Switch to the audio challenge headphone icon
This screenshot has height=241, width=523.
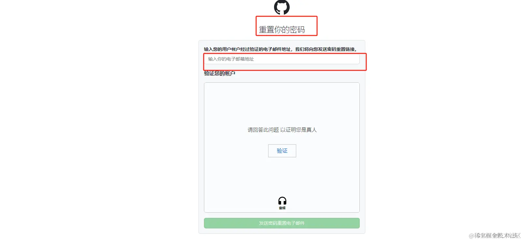click(282, 201)
